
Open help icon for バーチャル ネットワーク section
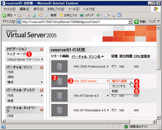[42, 109]
